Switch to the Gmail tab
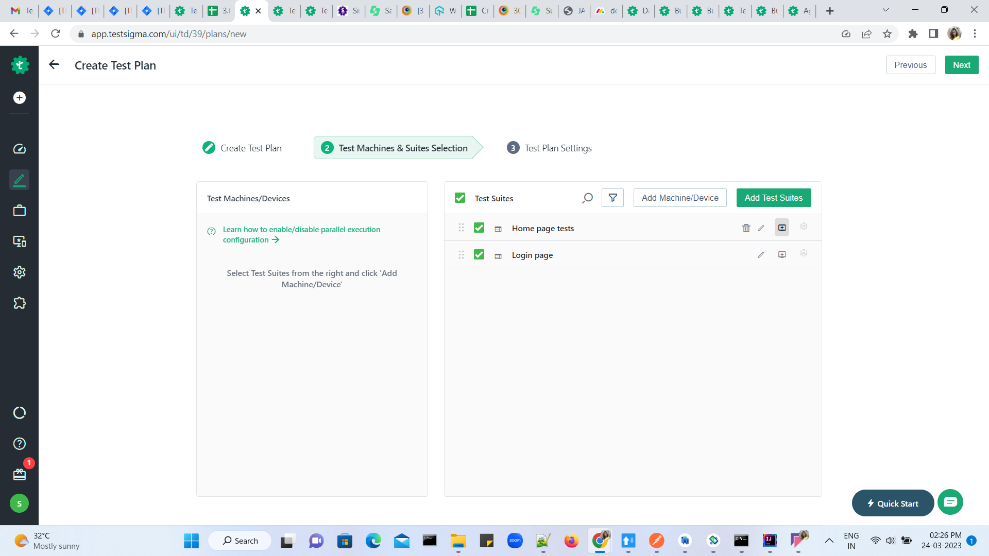Image resolution: width=989 pixels, height=556 pixels. pyautogui.click(x=22, y=11)
